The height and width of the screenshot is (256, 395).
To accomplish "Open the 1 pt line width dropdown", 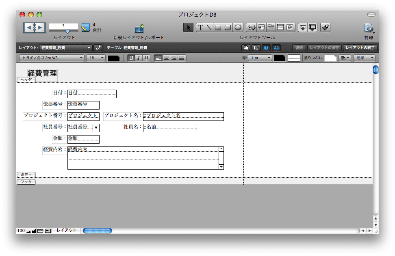I will point(260,58).
